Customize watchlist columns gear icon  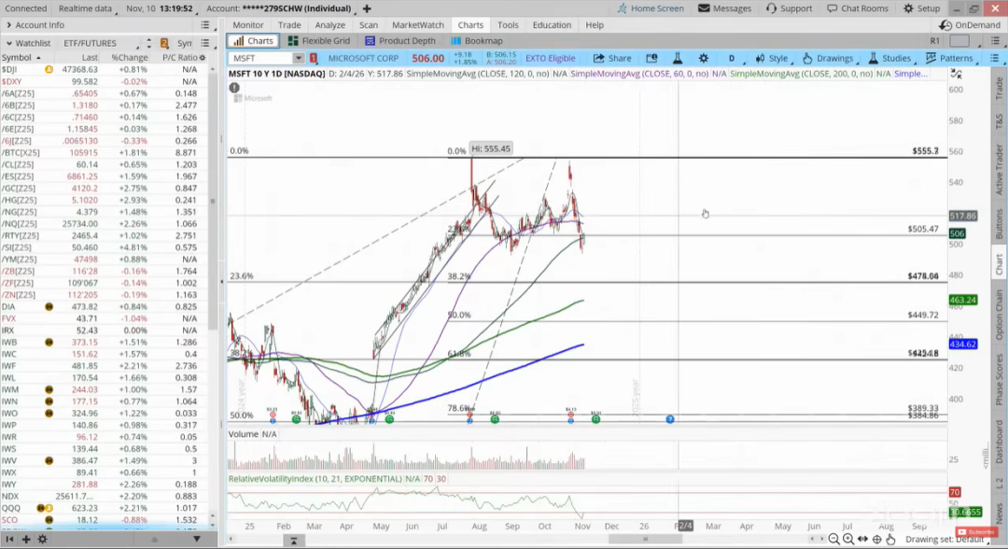[x=203, y=57]
